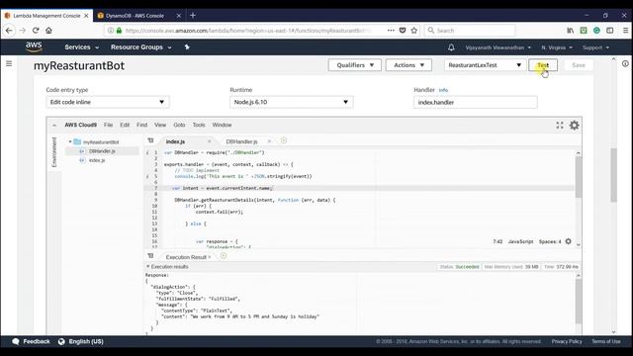Open the Services dropdown
Screen dimensions: 633x356
[81, 47]
